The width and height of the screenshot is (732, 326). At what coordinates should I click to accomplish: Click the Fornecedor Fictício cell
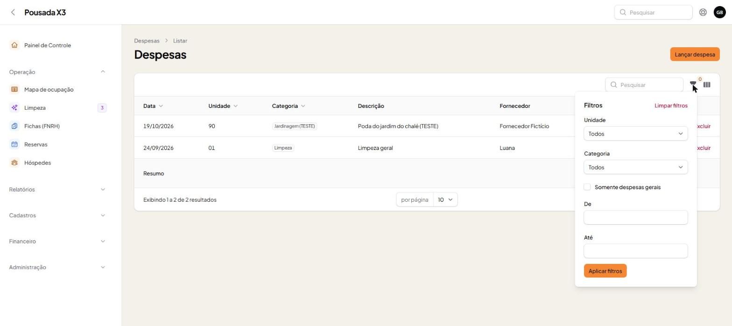[524, 126]
